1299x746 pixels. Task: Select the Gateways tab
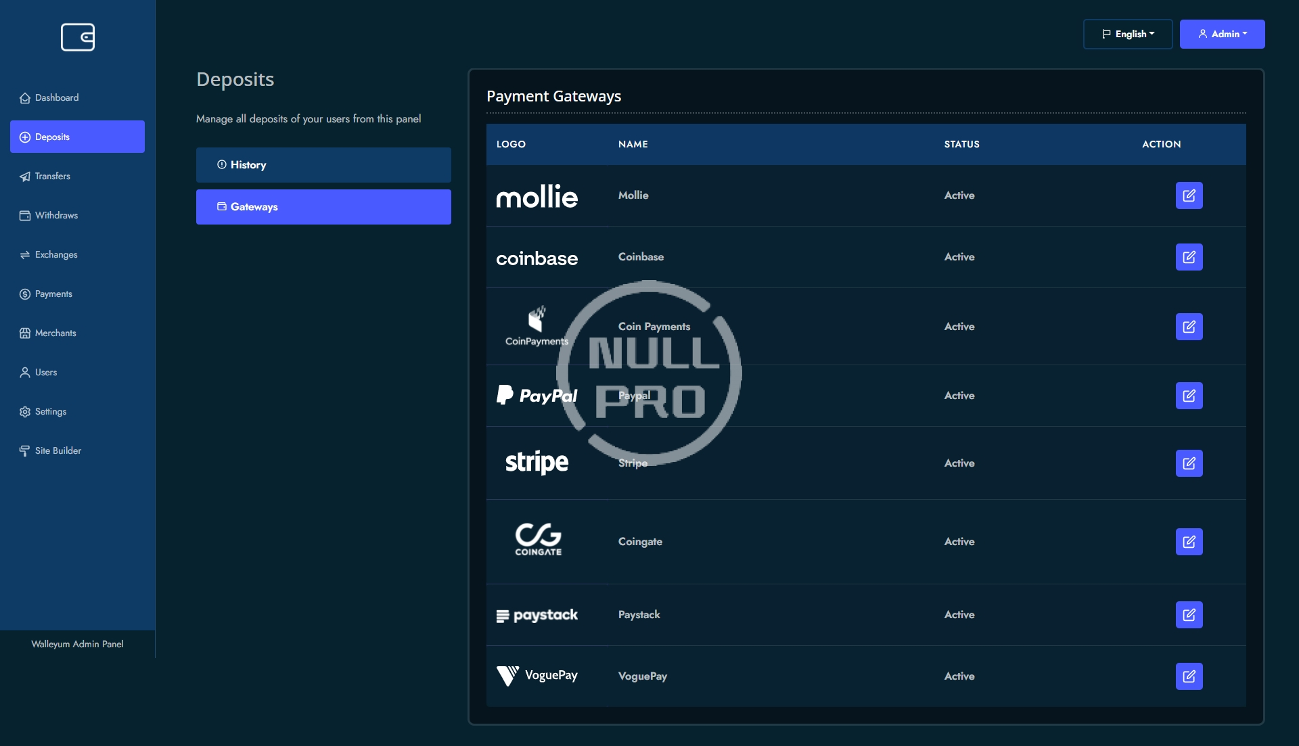coord(323,207)
